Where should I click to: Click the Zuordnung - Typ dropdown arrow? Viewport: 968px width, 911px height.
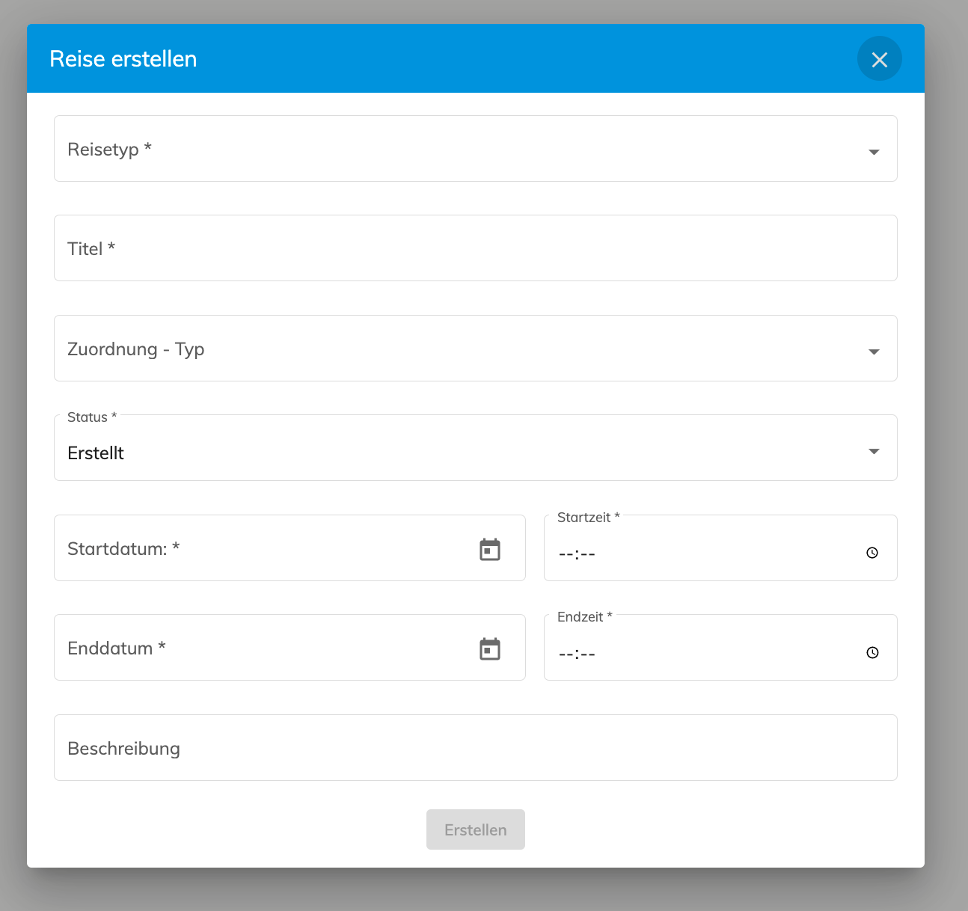[873, 352]
